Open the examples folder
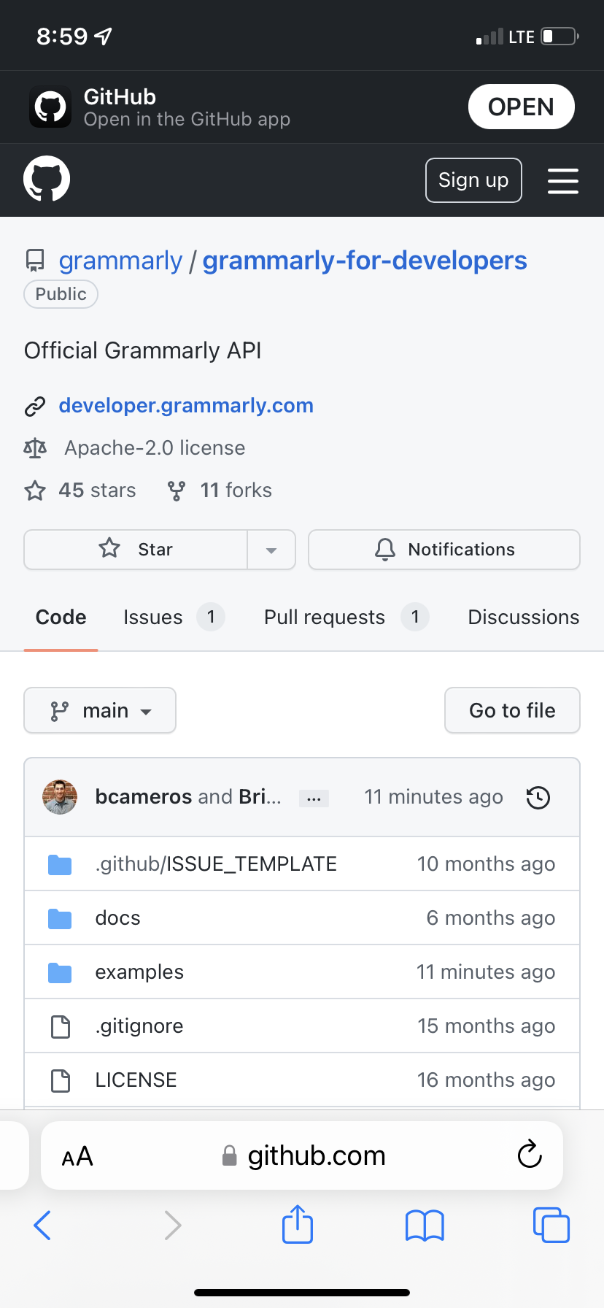The width and height of the screenshot is (604, 1308). [139, 972]
